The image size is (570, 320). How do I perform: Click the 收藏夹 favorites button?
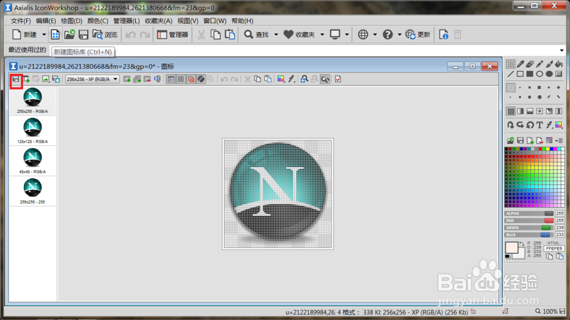[299, 35]
